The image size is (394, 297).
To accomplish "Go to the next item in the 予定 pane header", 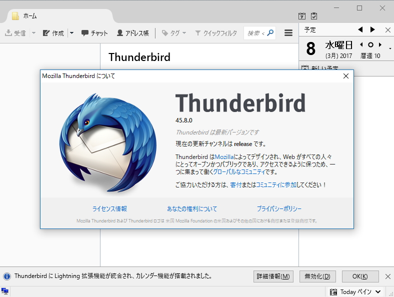I will pyautogui.click(x=372, y=29).
